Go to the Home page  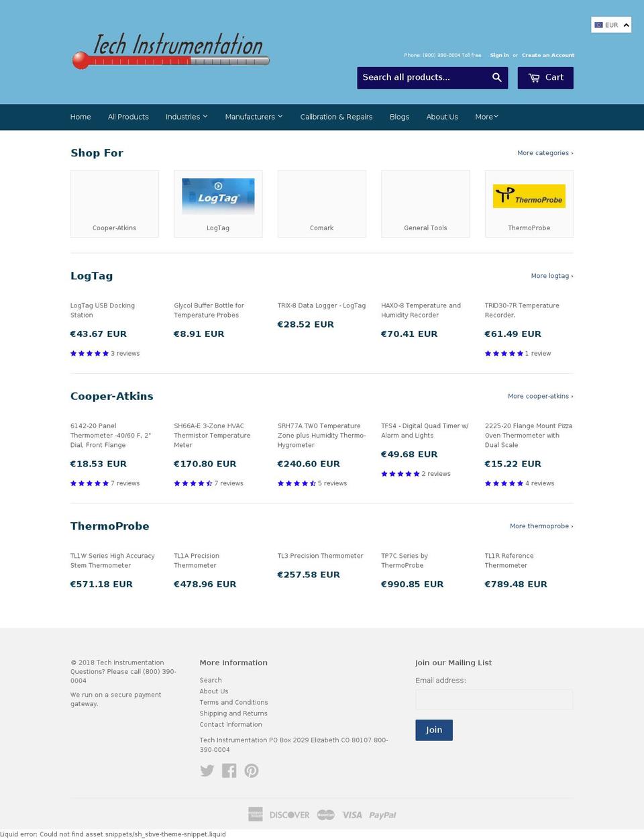coord(80,117)
